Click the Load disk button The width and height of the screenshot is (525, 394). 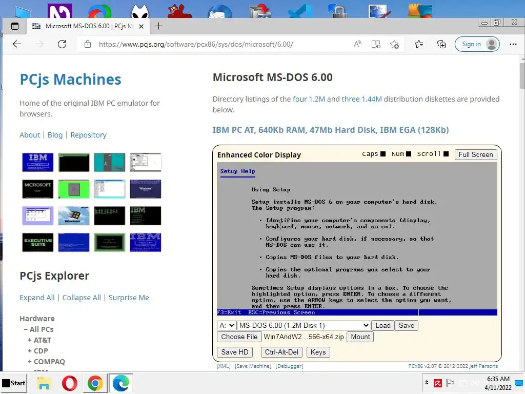pos(382,325)
